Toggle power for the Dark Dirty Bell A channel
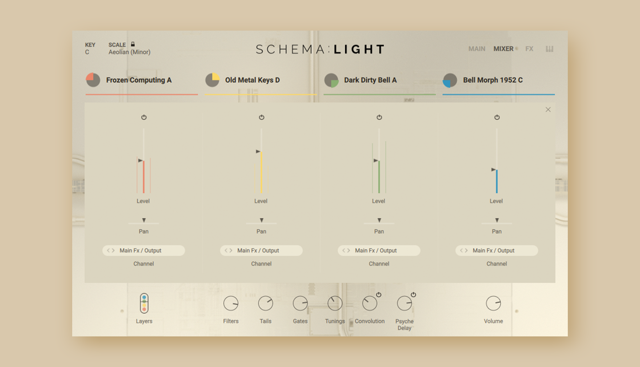Image resolution: width=640 pixels, height=367 pixels. click(379, 117)
